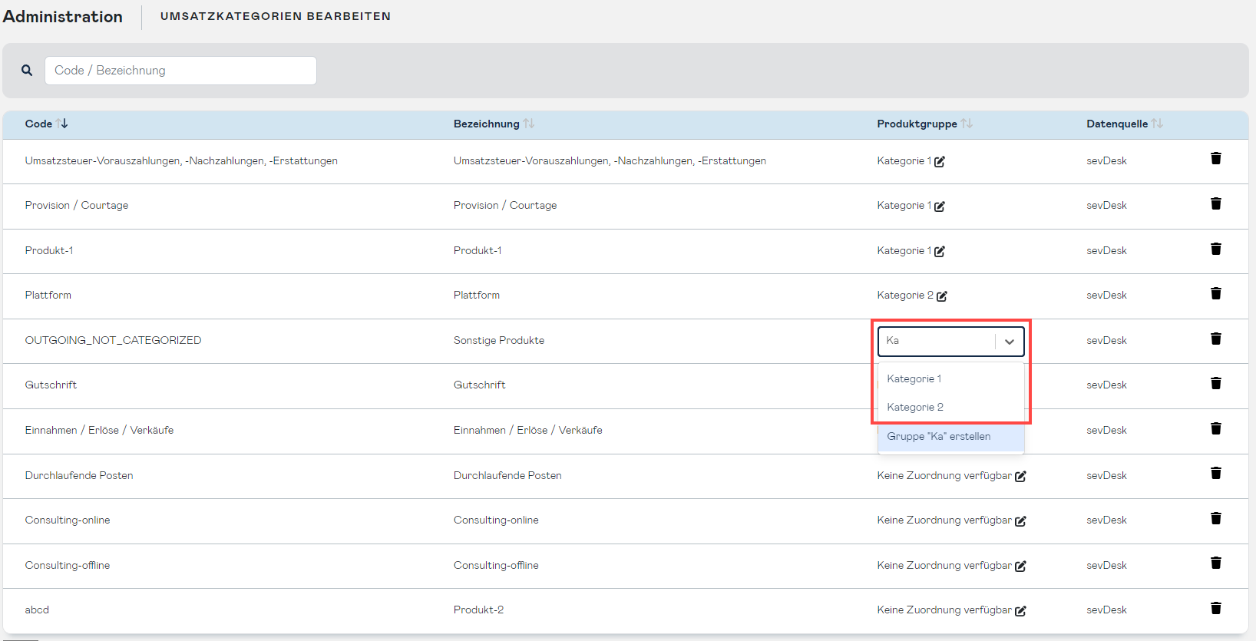Edit product group of Produkt-1 row
Viewport: 1256px width, 641px height.
tap(940, 251)
